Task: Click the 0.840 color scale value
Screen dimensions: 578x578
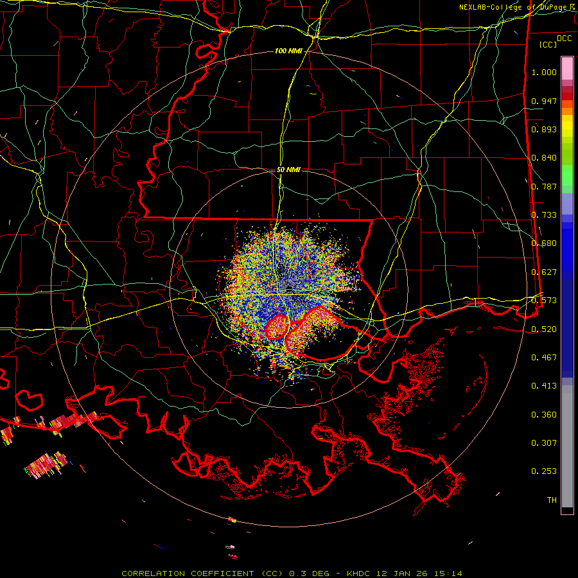Action: pyautogui.click(x=544, y=158)
